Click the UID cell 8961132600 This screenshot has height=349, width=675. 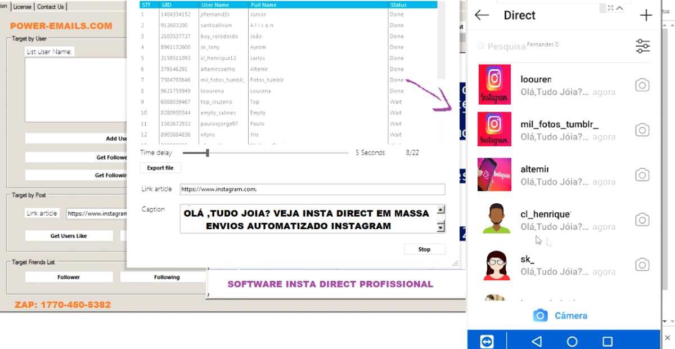coord(175,47)
